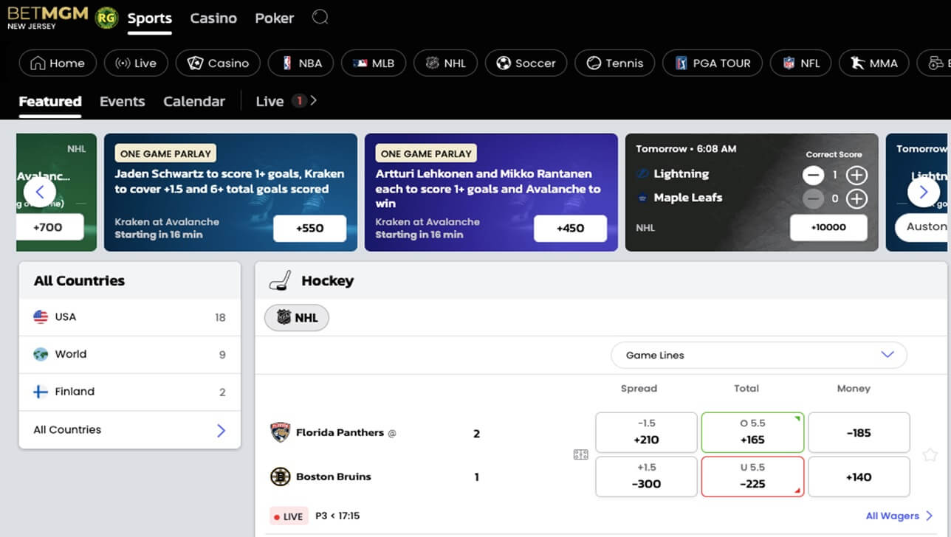Decrease Lightning correct score
This screenshot has width=951, height=537.
(814, 176)
